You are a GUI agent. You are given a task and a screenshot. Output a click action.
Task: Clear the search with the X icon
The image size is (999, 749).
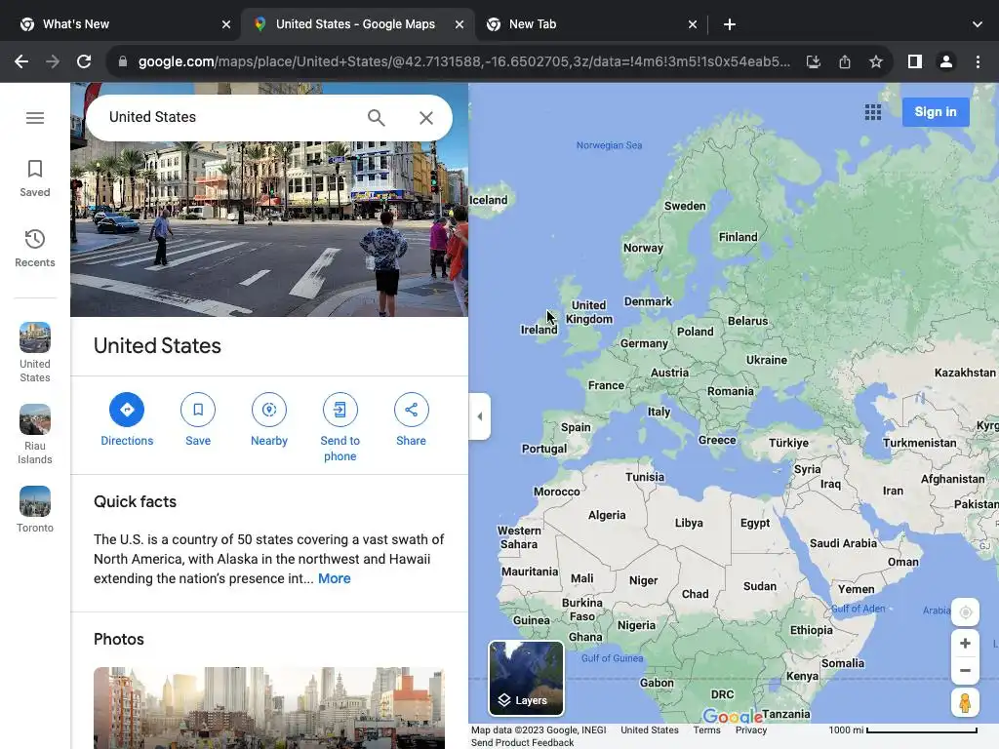pos(426,118)
